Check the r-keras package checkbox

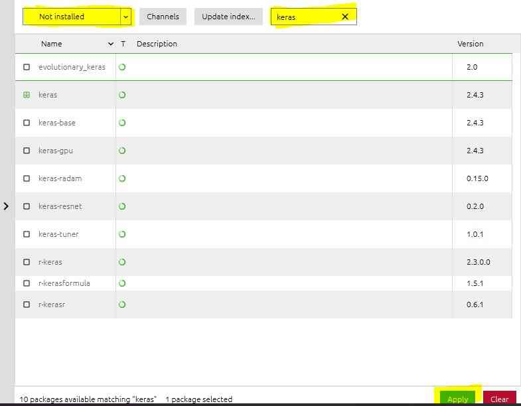point(27,262)
